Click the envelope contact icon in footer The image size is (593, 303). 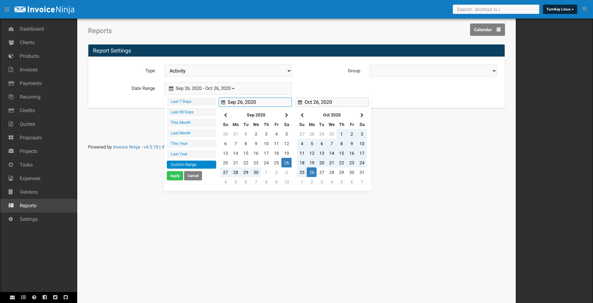(x=12, y=297)
